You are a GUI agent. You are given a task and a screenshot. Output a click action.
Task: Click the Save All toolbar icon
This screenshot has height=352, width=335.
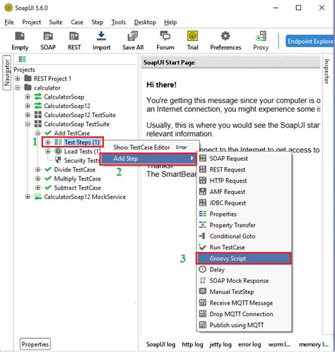click(x=133, y=41)
